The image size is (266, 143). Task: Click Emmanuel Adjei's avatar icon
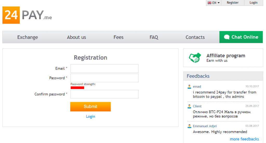tap(189, 126)
